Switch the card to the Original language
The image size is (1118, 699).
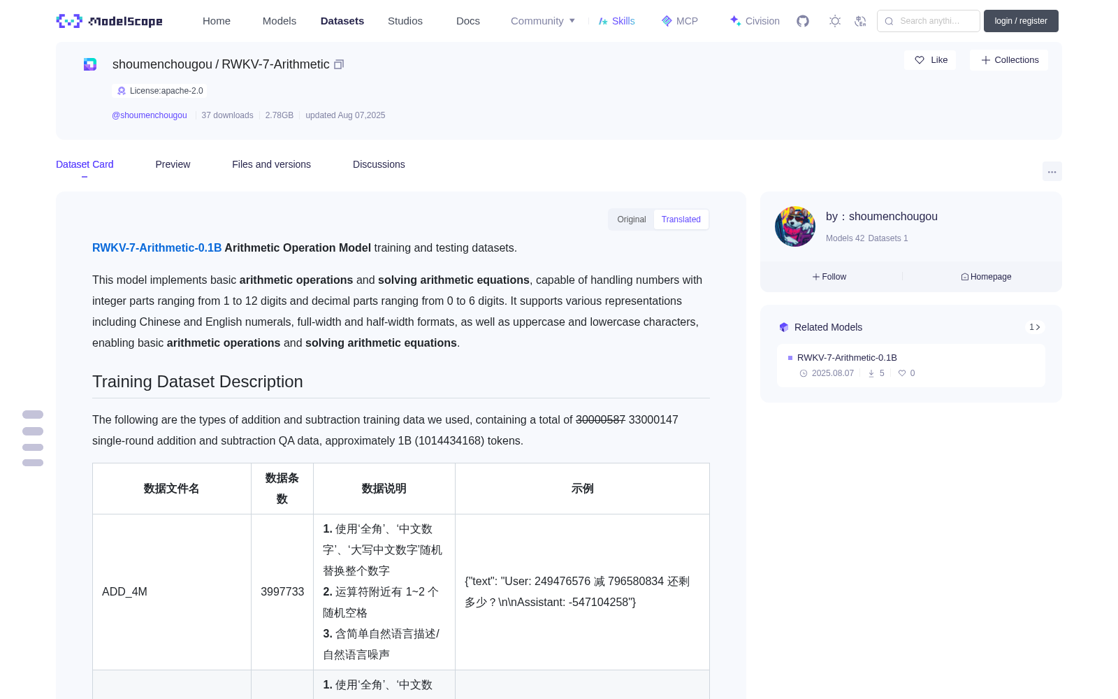(x=632, y=219)
